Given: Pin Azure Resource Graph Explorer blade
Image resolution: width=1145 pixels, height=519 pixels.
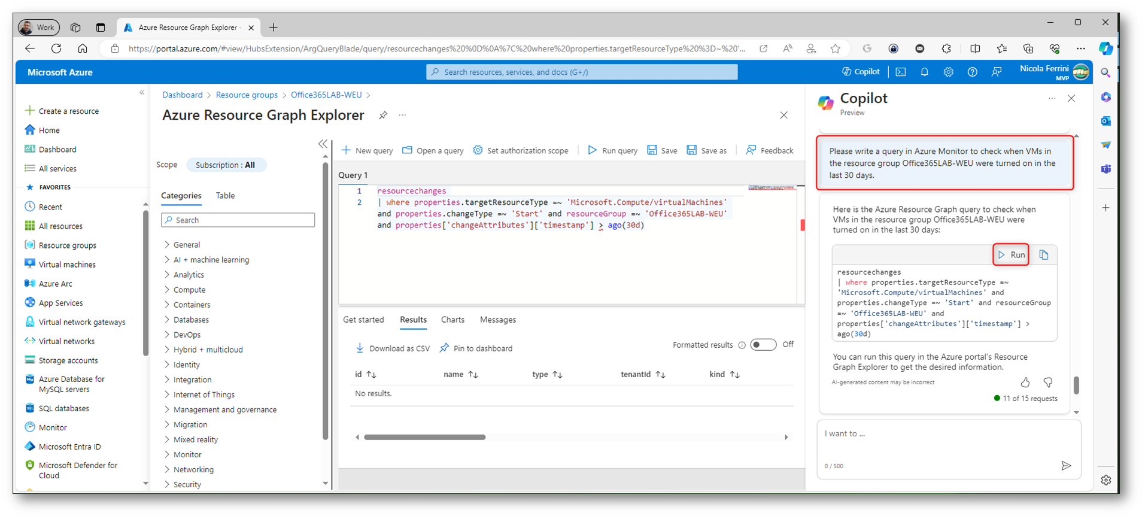Looking at the screenshot, I should 383,115.
